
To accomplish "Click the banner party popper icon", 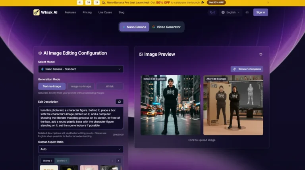I will (x=203, y=2).
